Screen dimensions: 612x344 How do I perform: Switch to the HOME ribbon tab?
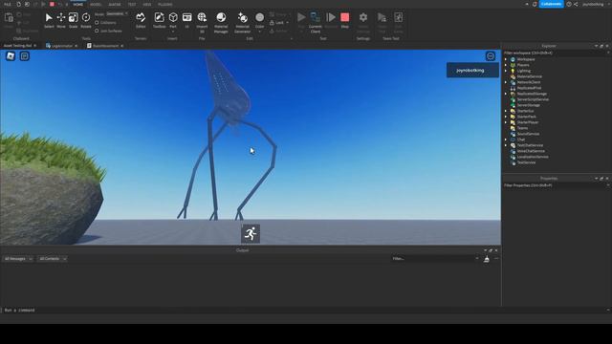(x=78, y=4)
